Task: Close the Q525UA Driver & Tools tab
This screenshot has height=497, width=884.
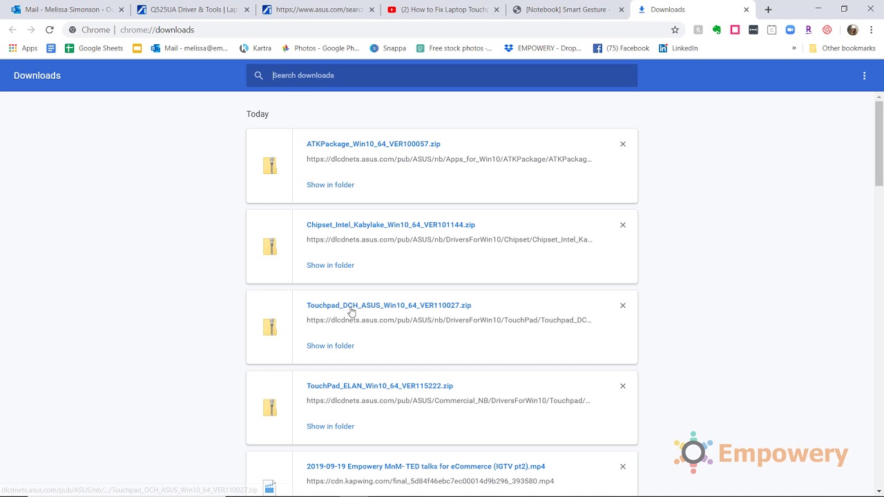Action: pos(247,10)
